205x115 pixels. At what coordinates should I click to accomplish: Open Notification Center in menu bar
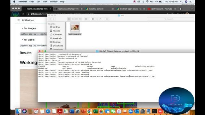(191, 2)
